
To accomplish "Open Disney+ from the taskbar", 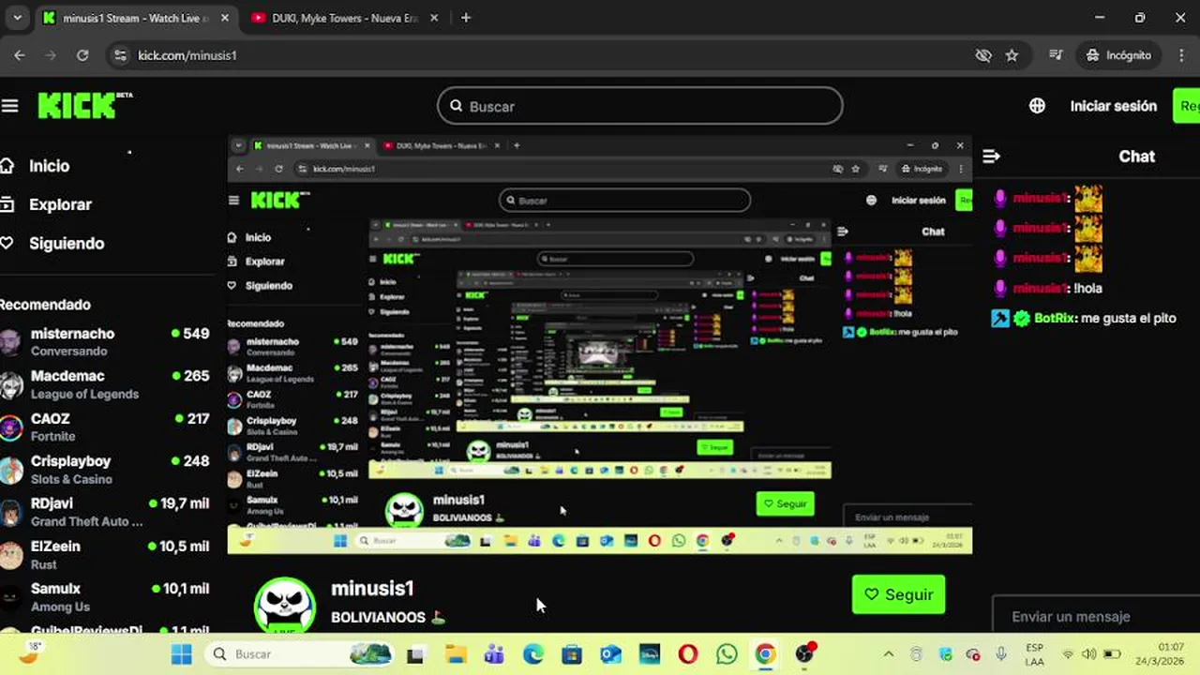I will pos(649,654).
